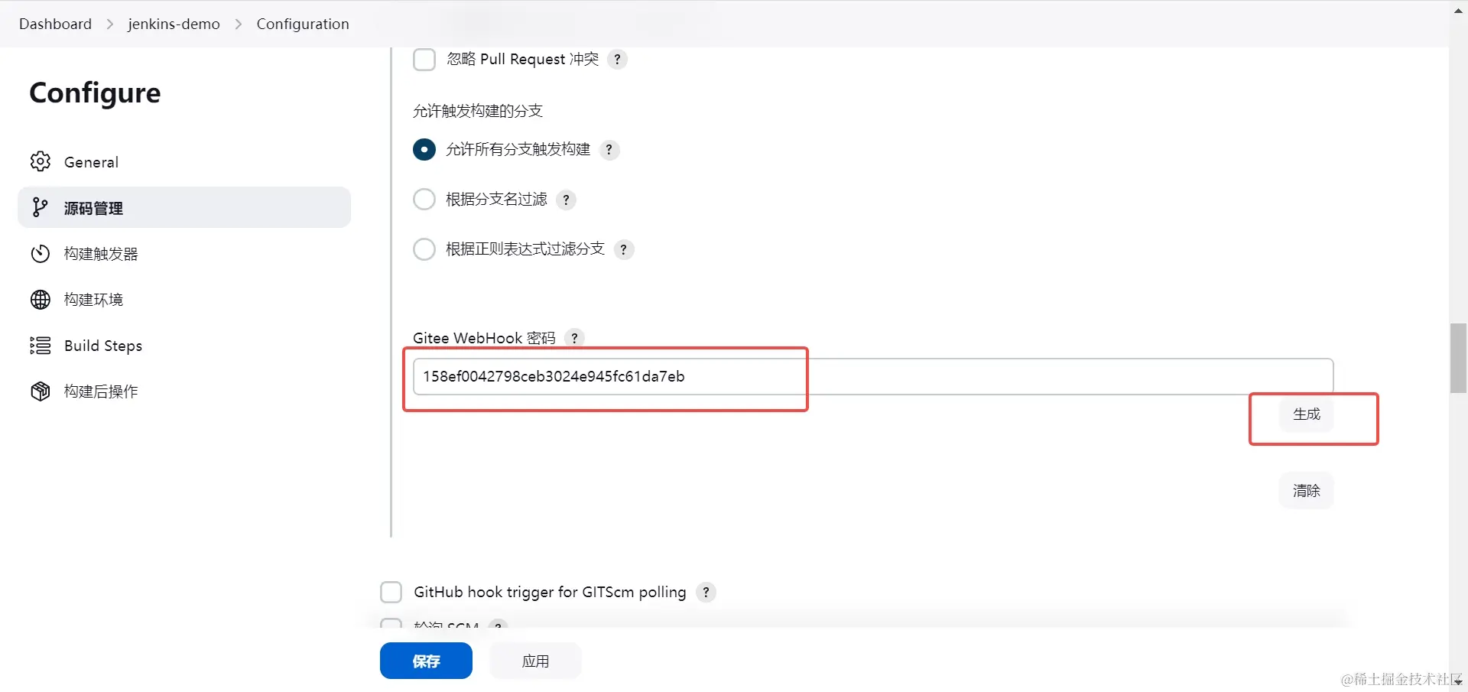Choose 允许所有分支触发构建 option
Screen dimensions: 1468x692
point(424,149)
